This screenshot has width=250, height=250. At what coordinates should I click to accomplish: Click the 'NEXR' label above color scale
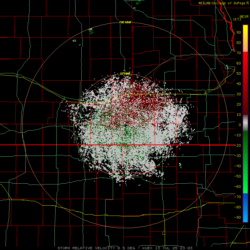[x=244, y=17]
